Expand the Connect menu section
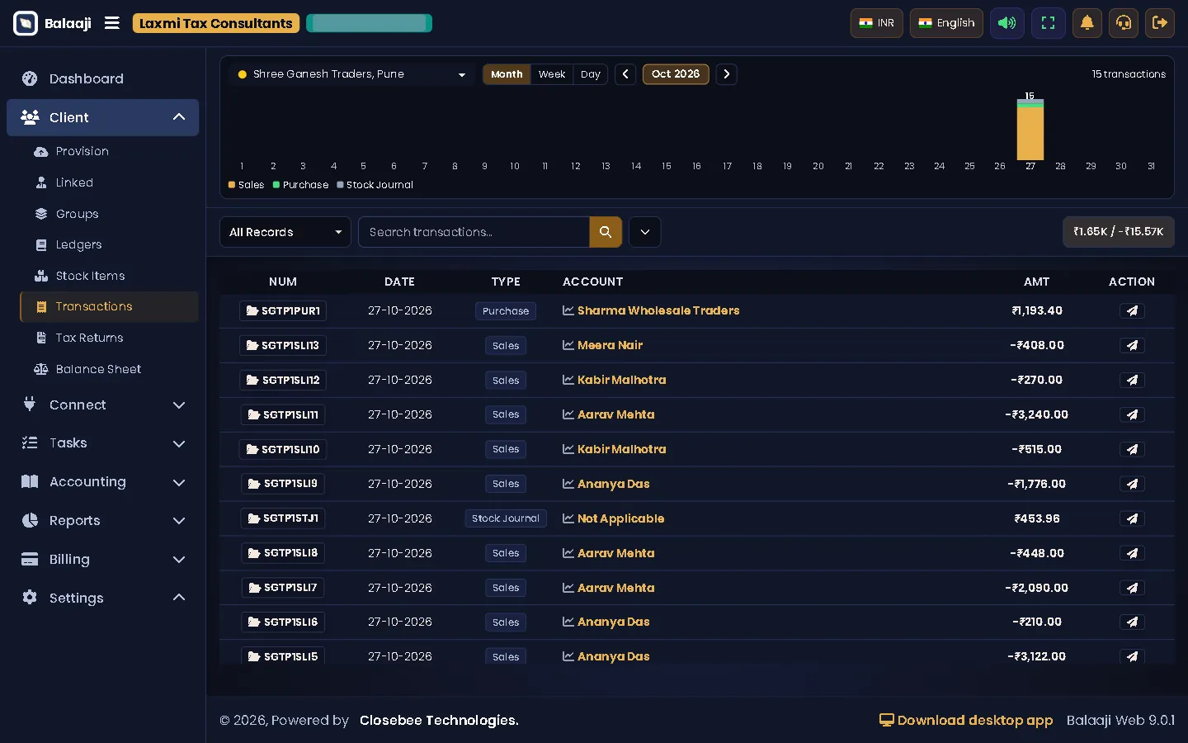Screen dimensions: 1188x743 tap(103, 405)
